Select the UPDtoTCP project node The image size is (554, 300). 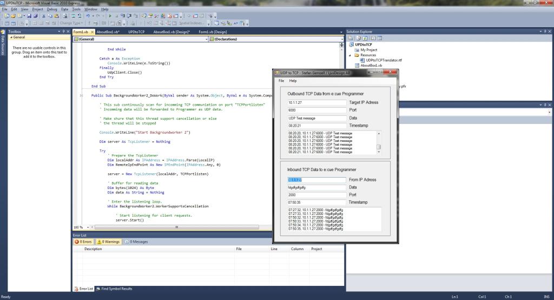click(x=363, y=44)
